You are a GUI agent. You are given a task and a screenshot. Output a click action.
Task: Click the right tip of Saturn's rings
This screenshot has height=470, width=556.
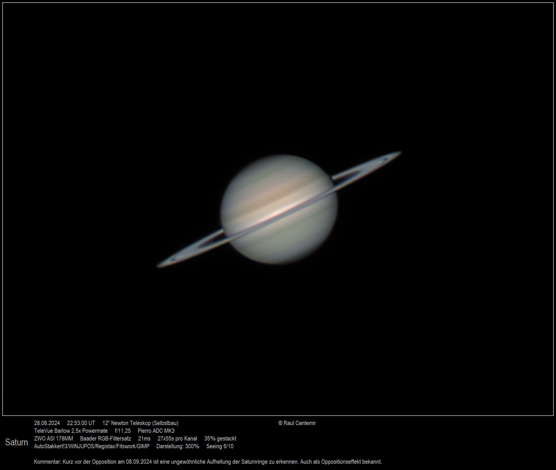[x=398, y=154]
